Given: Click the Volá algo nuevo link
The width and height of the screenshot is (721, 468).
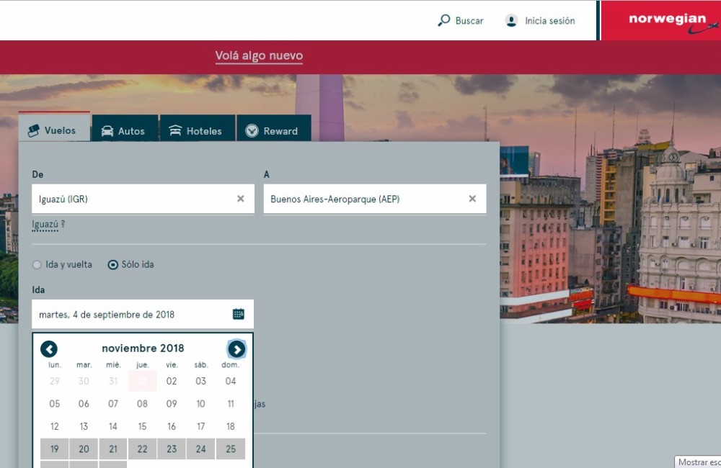Looking at the screenshot, I should pyautogui.click(x=259, y=56).
